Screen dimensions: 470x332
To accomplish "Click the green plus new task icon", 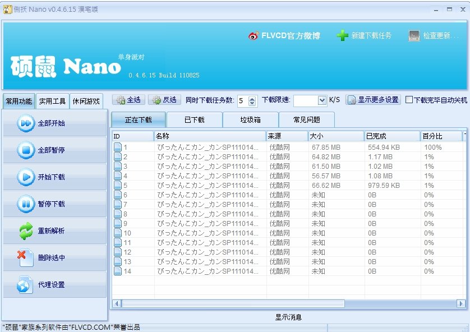I will (x=342, y=36).
